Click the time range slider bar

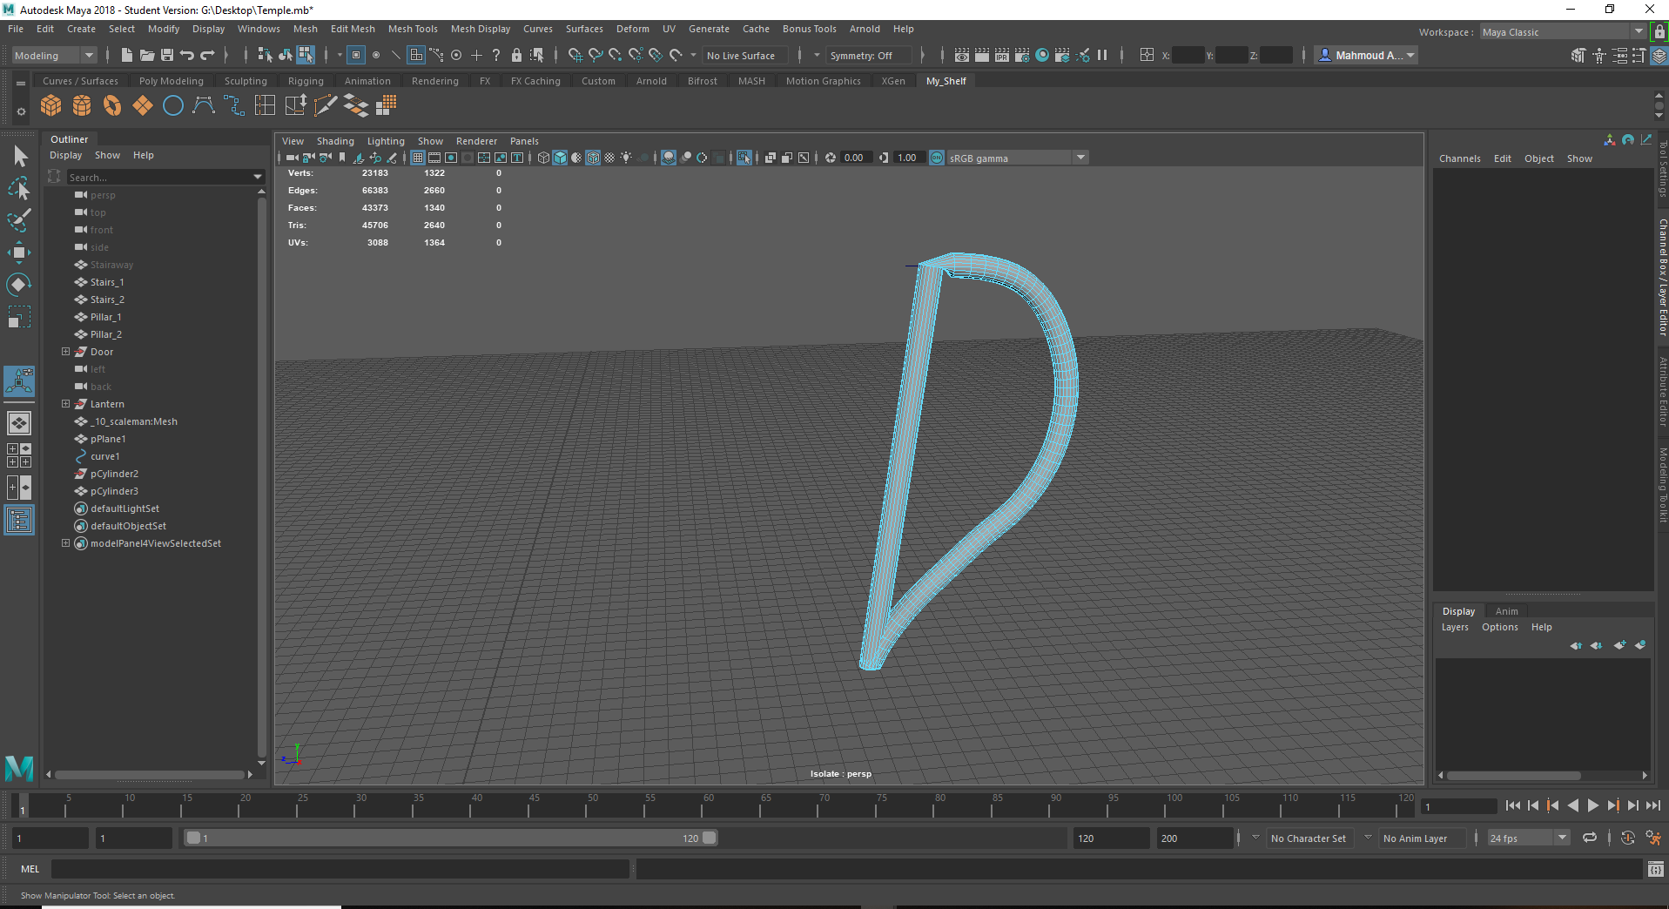[451, 838]
